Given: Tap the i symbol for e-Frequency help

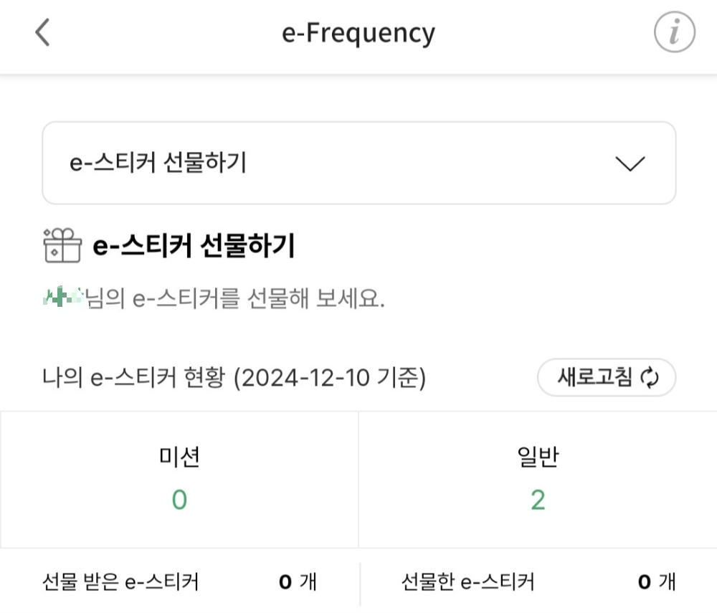Looking at the screenshot, I should coord(673,32).
